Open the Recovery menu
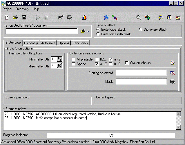This screenshot has height=145, width=185. click(22, 9)
